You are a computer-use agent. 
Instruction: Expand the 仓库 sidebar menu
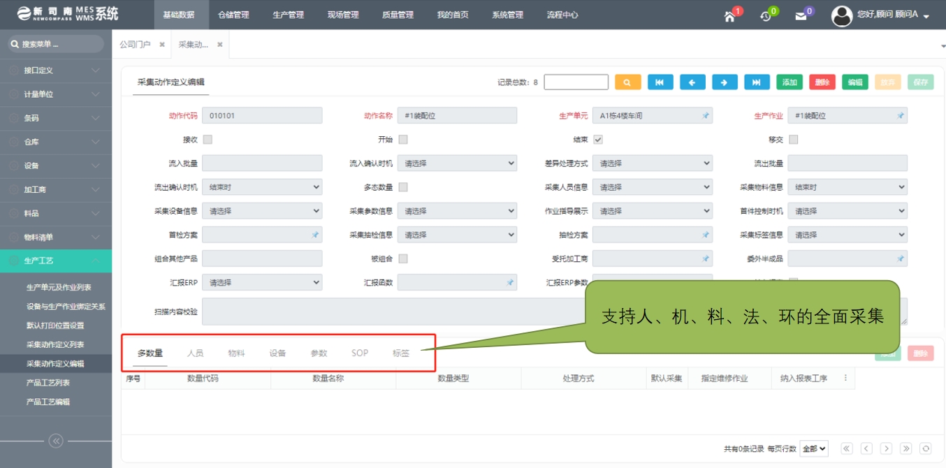pyautogui.click(x=56, y=142)
